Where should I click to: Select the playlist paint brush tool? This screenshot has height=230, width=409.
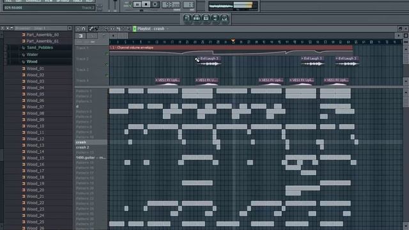(96, 29)
